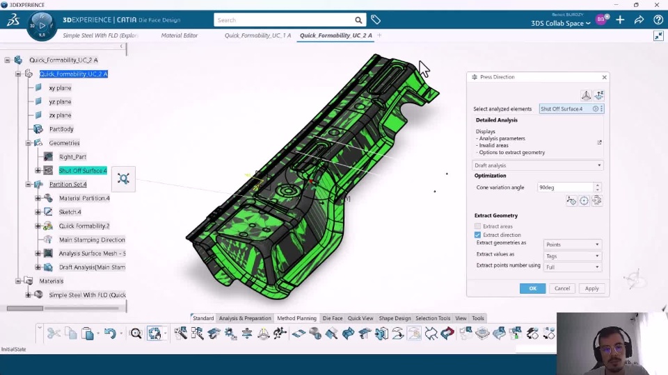
Task: Collapse the Partition Set.4 node
Action: tap(28, 184)
